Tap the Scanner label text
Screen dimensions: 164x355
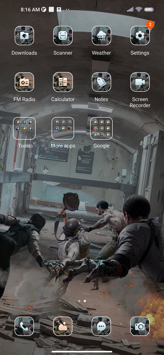(63, 53)
